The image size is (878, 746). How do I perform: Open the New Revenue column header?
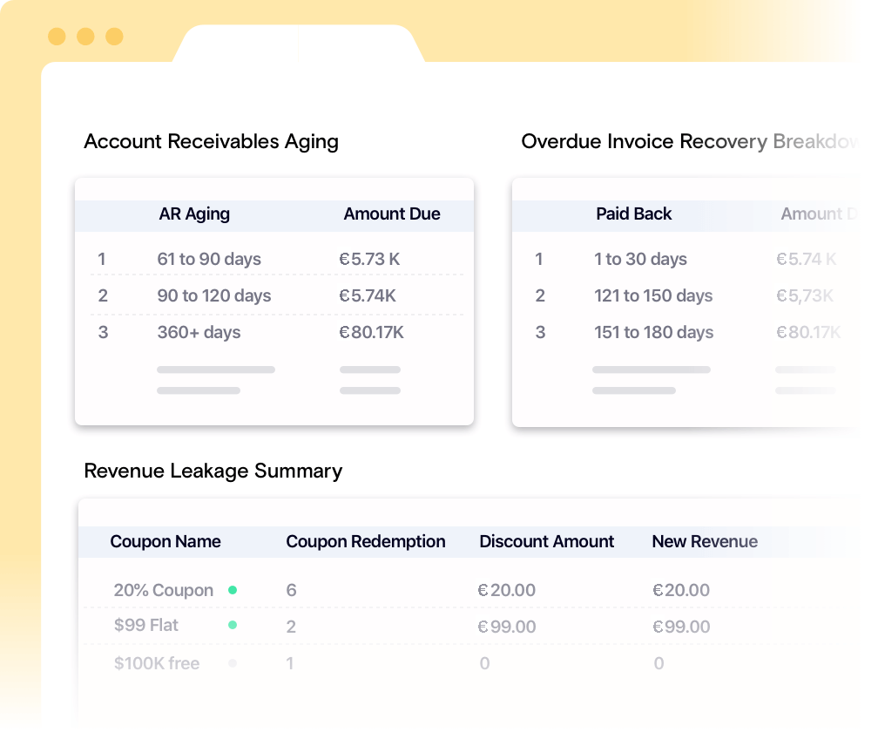click(705, 541)
